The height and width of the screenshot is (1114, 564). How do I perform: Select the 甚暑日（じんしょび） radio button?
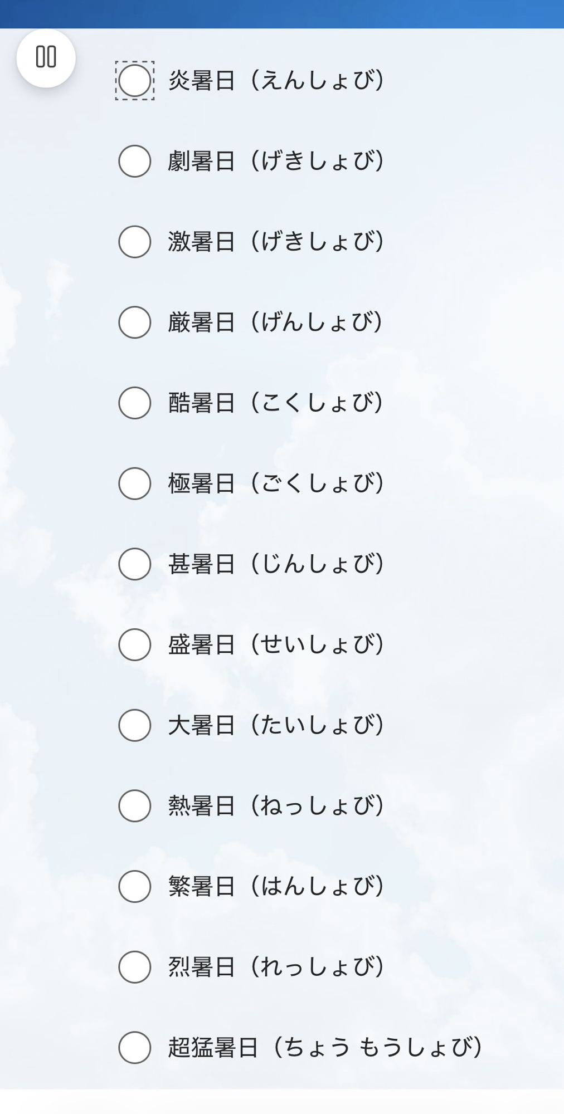click(x=135, y=564)
